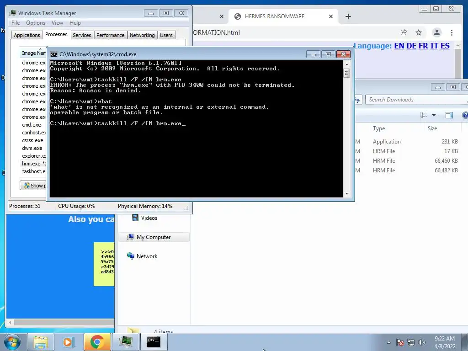Switch ransom note language to FR
Screen dimensions: 468x351
(423, 46)
